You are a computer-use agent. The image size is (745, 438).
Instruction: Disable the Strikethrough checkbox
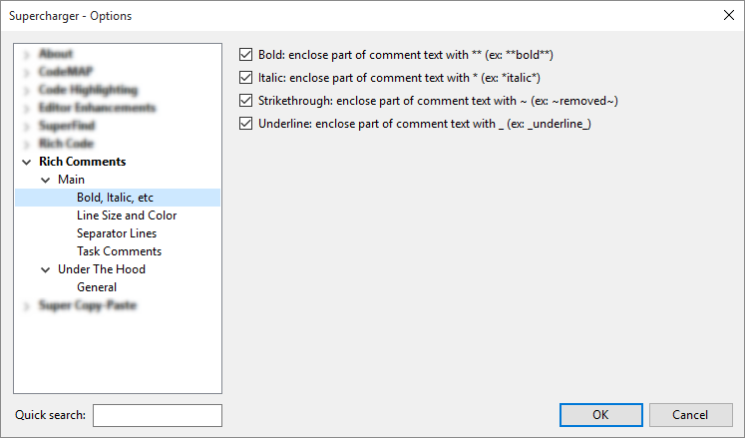245,101
